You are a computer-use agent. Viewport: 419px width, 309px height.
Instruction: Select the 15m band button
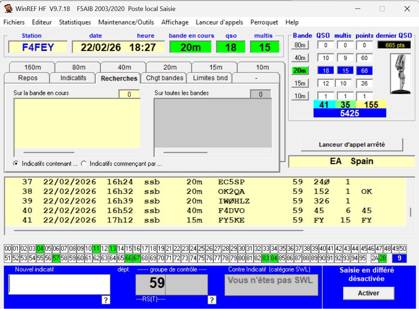(300, 83)
